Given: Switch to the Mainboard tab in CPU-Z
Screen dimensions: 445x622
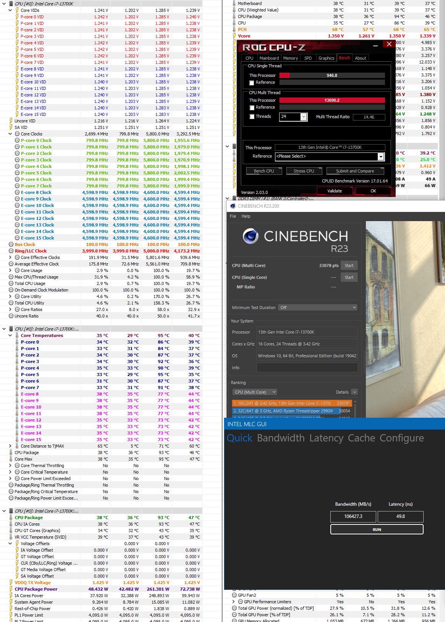Looking at the screenshot, I should tap(269, 58).
